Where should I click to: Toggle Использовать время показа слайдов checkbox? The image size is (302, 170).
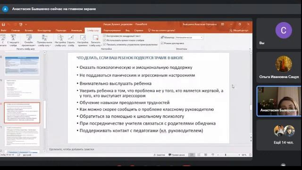104,40
